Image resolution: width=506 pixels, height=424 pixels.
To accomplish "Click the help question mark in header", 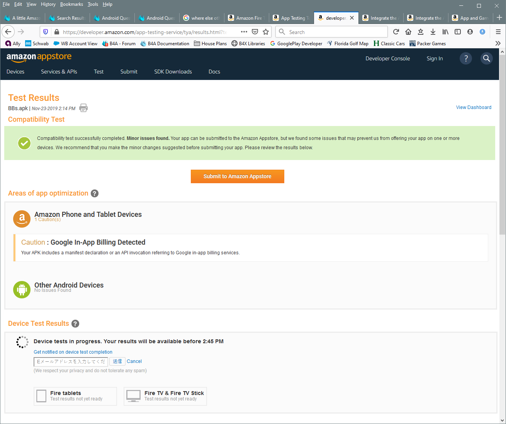I will tap(466, 58).
